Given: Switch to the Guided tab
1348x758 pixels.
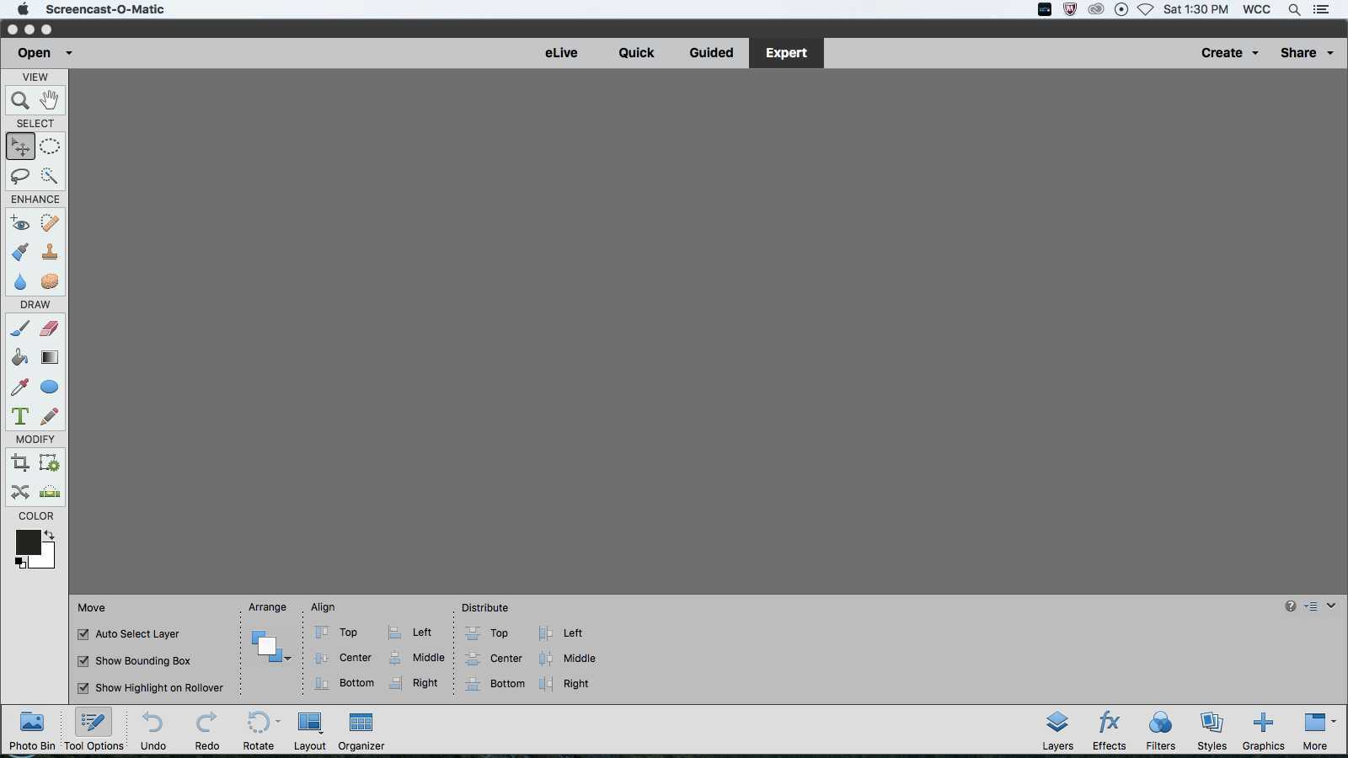Looking at the screenshot, I should (x=711, y=53).
